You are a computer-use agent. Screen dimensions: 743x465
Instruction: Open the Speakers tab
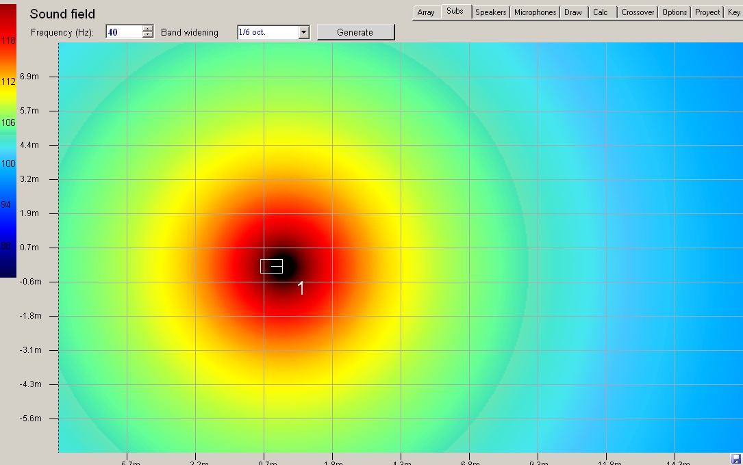pos(490,12)
